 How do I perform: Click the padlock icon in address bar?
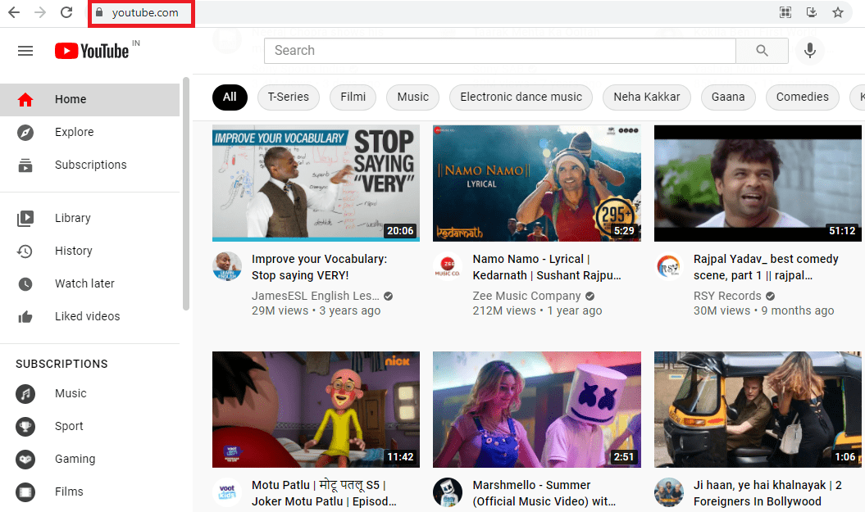99,12
